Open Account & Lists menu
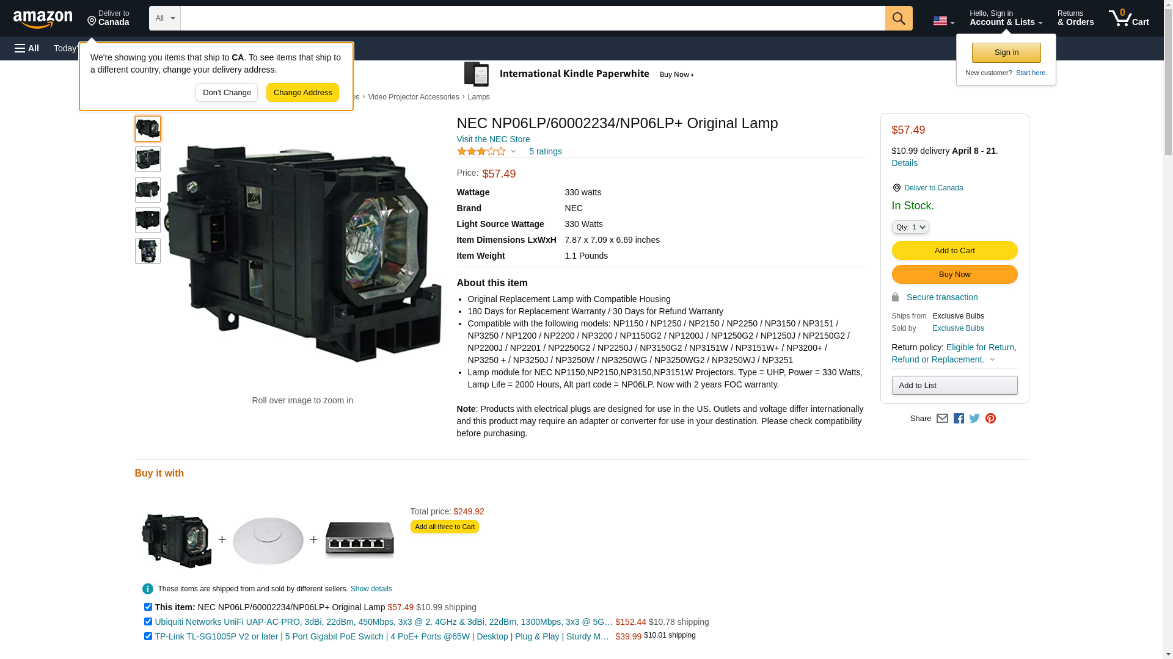1173x659 pixels. (x=1006, y=18)
